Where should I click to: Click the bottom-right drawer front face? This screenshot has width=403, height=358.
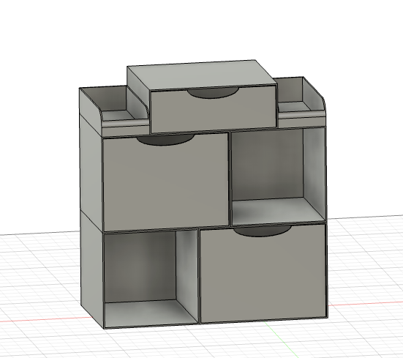tap(263, 277)
